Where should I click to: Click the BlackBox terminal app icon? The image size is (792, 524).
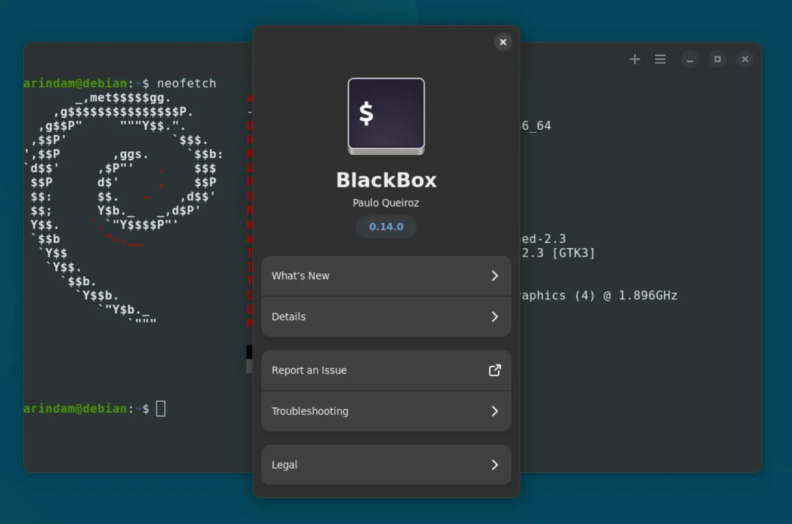pyautogui.click(x=386, y=116)
